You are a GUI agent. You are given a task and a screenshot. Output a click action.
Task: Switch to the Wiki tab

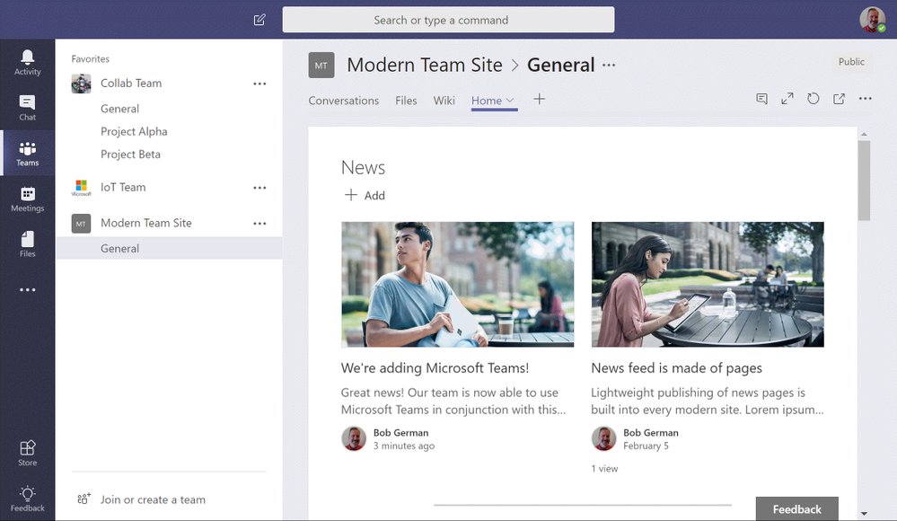pos(444,101)
